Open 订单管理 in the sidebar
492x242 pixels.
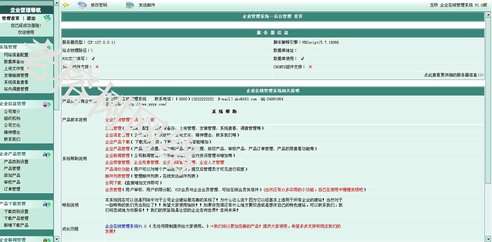pyautogui.click(x=12, y=189)
